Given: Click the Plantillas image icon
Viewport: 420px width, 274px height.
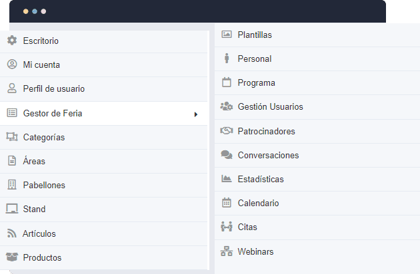Looking at the screenshot, I should click(226, 35).
